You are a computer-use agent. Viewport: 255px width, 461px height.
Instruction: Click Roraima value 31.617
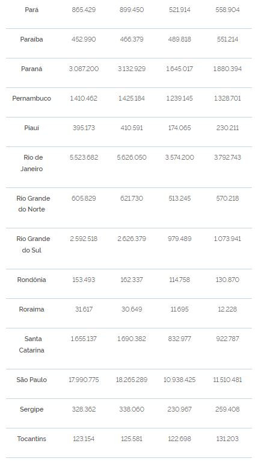click(84, 309)
